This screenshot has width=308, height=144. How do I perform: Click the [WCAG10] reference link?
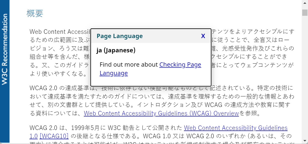pos(54,136)
